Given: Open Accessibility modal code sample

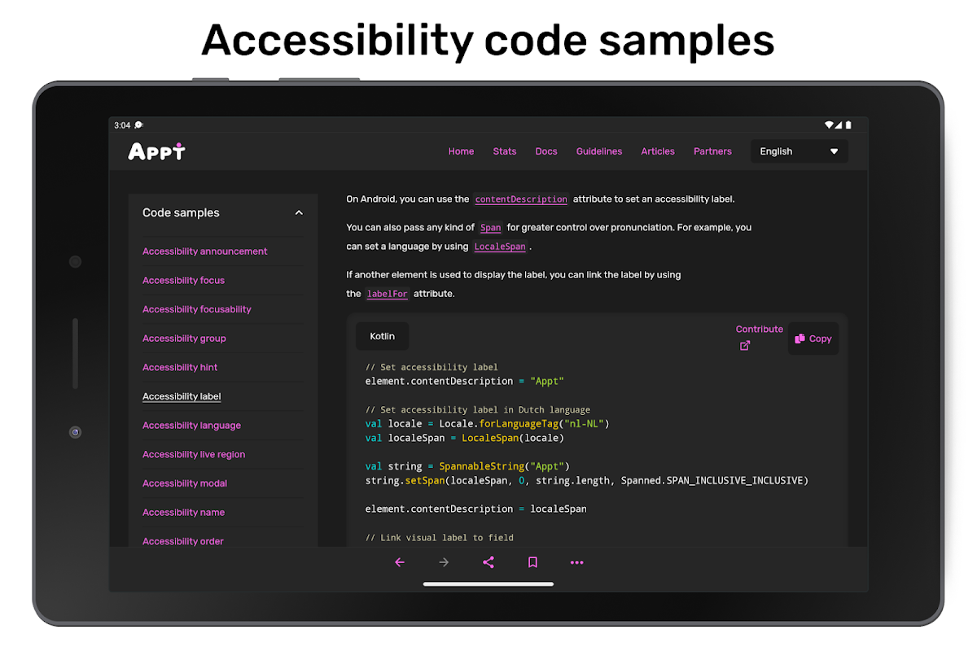Looking at the screenshot, I should [185, 483].
